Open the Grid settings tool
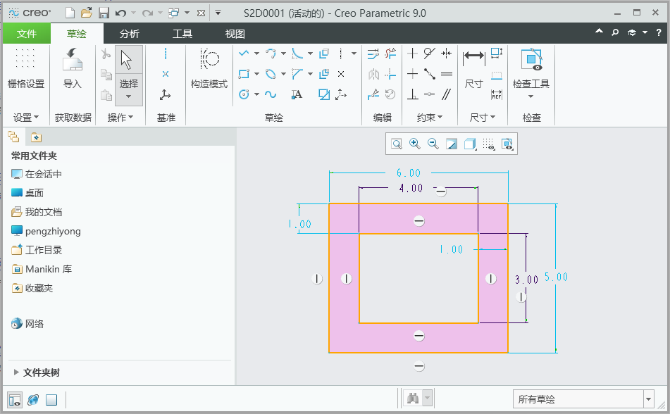 coord(26,68)
